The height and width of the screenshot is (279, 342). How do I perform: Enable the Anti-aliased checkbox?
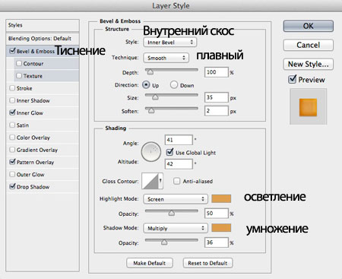[x=176, y=181]
